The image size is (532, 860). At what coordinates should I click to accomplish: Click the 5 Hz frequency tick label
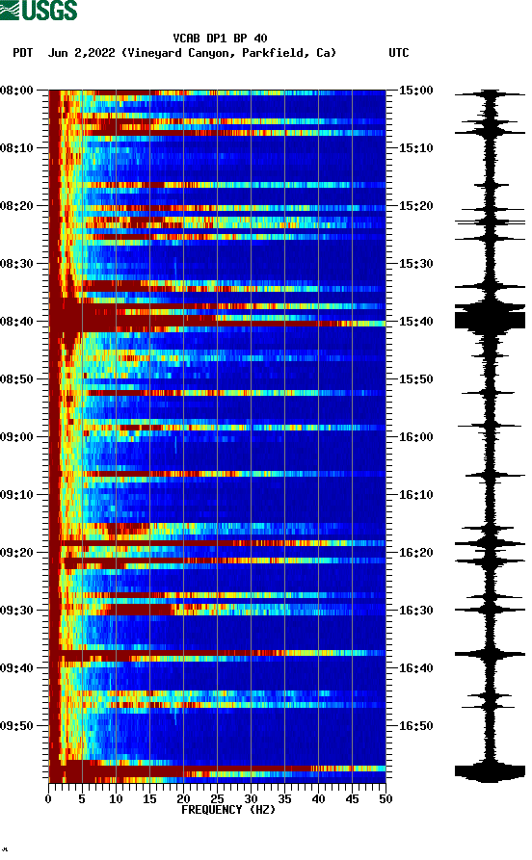[x=82, y=799]
